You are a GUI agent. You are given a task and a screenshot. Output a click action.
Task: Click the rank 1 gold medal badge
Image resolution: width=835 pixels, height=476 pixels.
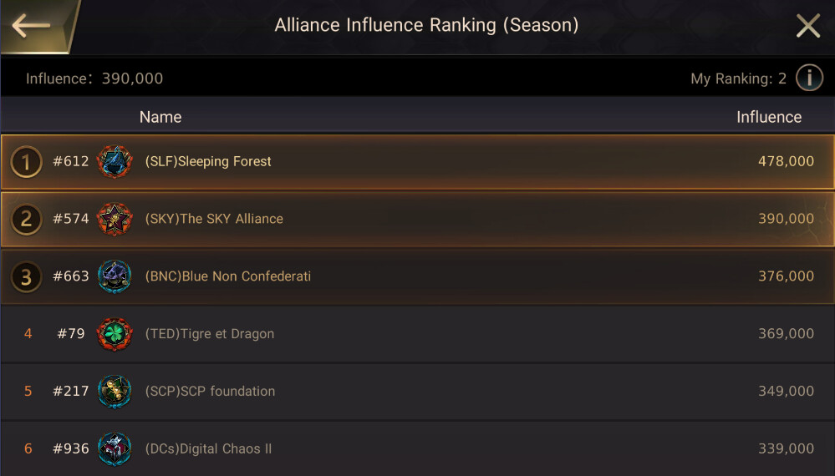tap(27, 162)
